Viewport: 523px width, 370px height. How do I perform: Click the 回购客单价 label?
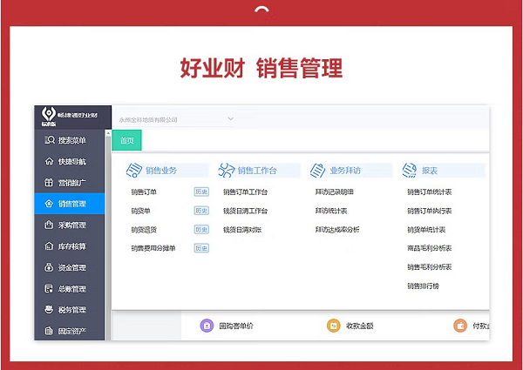click(236, 326)
